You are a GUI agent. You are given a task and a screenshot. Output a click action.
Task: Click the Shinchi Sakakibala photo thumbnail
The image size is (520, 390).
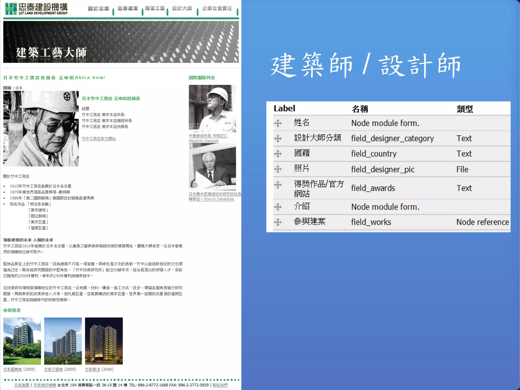pos(212,167)
